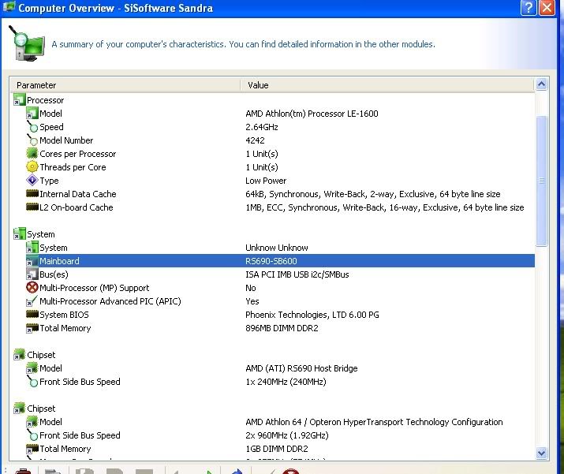Select the 'Low Power' type value

pyautogui.click(x=266, y=181)
